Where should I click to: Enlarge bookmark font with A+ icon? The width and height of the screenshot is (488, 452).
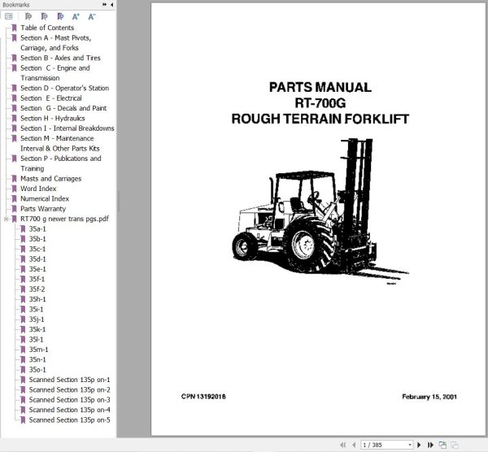click(76, 16)
